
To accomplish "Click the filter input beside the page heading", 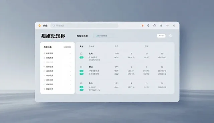I will 103,36.
